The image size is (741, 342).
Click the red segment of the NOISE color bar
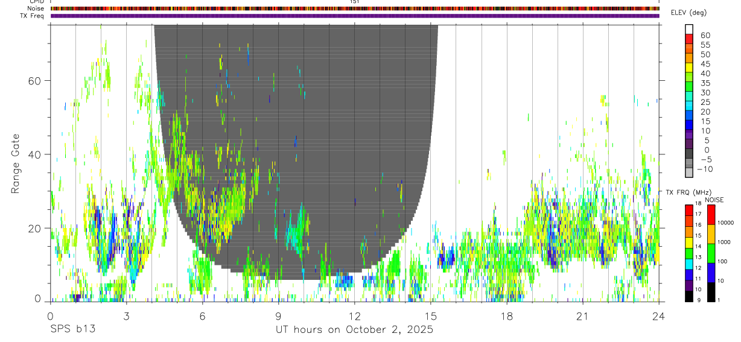pyautogui.click(x=710, y=215)
